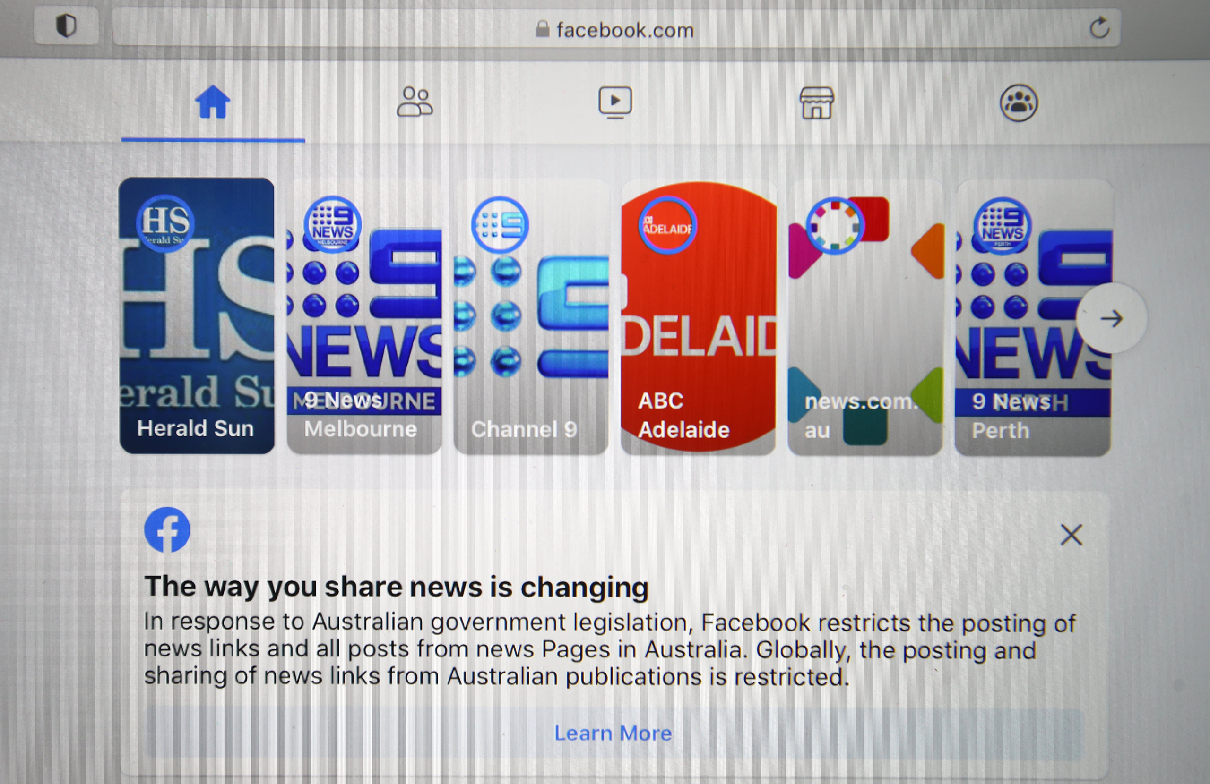Reload the page with refresh icon

coord(1099,27)
